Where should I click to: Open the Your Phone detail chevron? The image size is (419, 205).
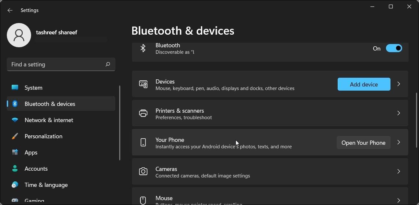(x=399, y=142)
